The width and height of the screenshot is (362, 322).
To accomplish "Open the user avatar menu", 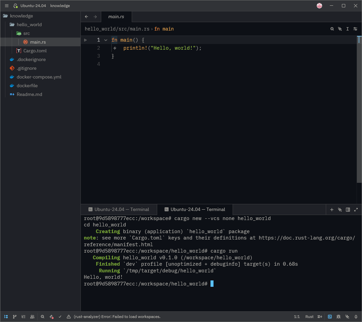I will pos(319,6).
